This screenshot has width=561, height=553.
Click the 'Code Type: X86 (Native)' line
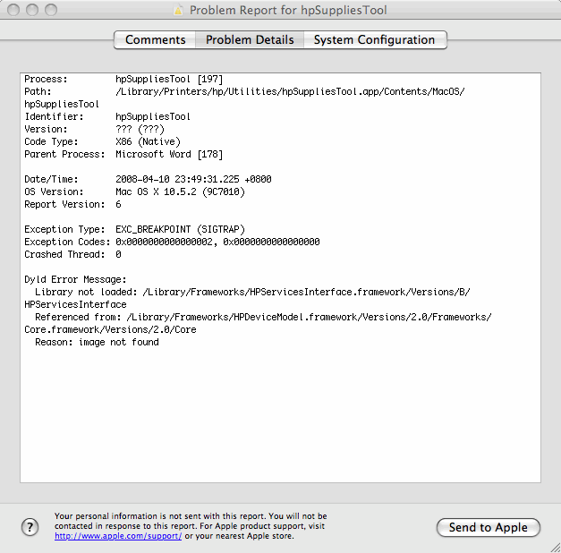click(102, 141)
